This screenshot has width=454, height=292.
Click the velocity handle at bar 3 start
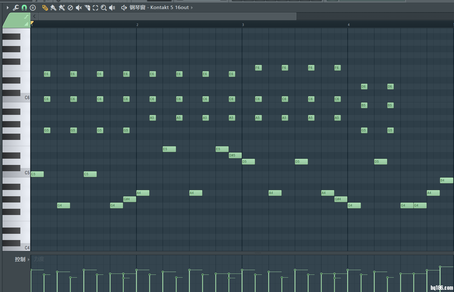242,270
